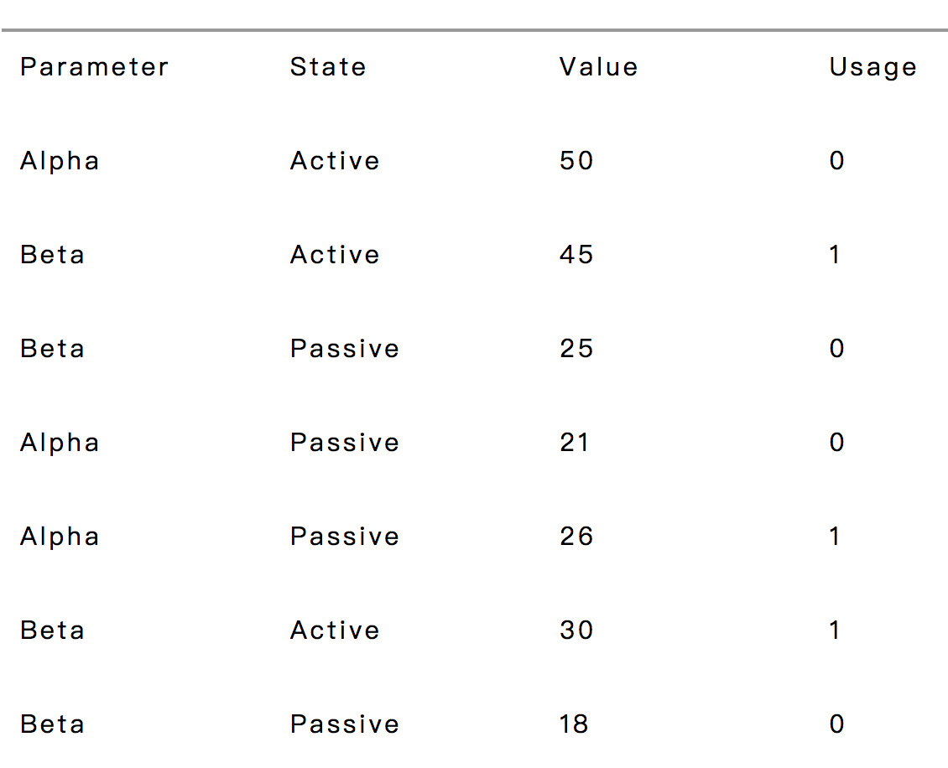Image resolution: width=948 pixels, height=768 pixels.
Task: Click Alpha in the row valued 50
Action: coord(60,161)
